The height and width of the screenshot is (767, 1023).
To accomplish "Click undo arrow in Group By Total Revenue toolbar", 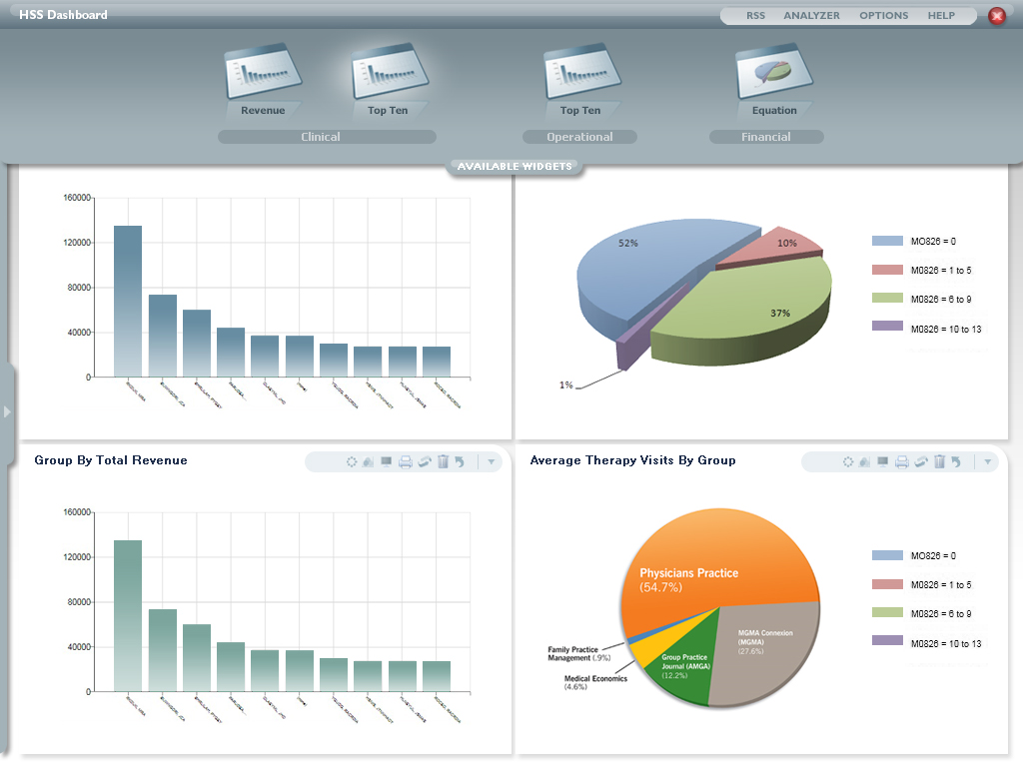I will tap(460, 461).
